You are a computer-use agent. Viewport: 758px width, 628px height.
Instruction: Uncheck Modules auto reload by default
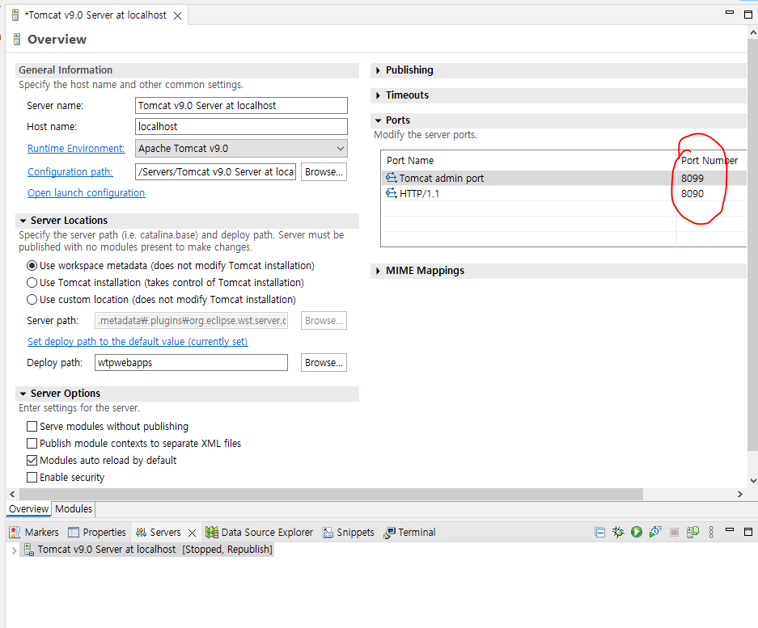point(32,461)
